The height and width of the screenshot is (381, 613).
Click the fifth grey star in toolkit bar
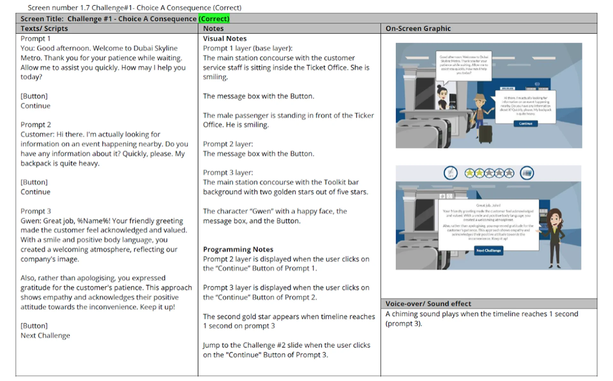[509, 173]
